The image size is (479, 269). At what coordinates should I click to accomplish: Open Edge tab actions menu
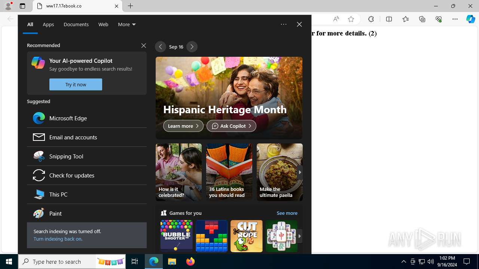click(22, 6)
